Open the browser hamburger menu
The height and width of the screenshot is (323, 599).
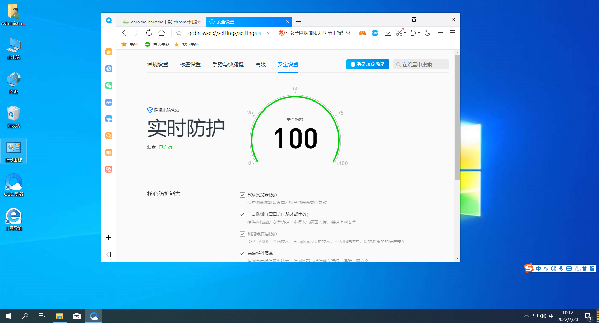tap(453, 33)
